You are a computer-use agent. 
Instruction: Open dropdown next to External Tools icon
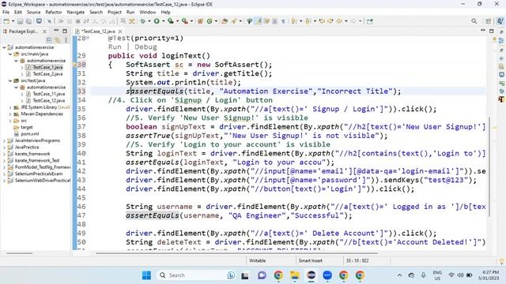[x=191, y=21]
